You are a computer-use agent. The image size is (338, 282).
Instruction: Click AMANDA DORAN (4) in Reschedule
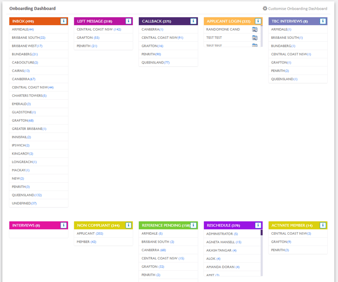coord(223,267)
